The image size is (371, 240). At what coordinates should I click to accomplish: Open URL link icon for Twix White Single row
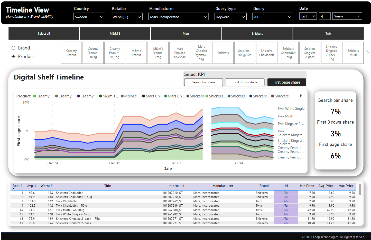coord(286,214)
